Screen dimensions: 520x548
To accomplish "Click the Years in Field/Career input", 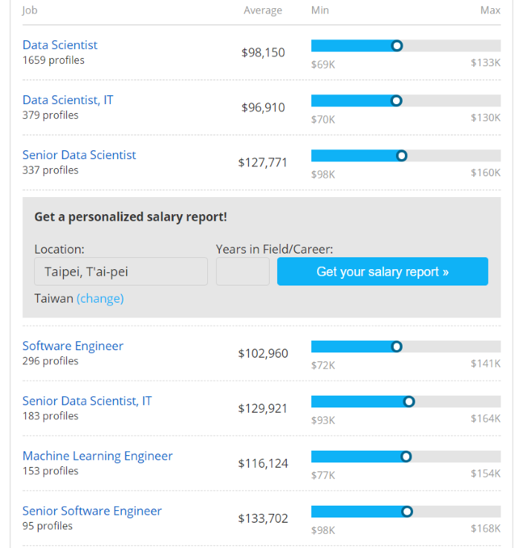I will pyautogui.click(x=242, y=272).
